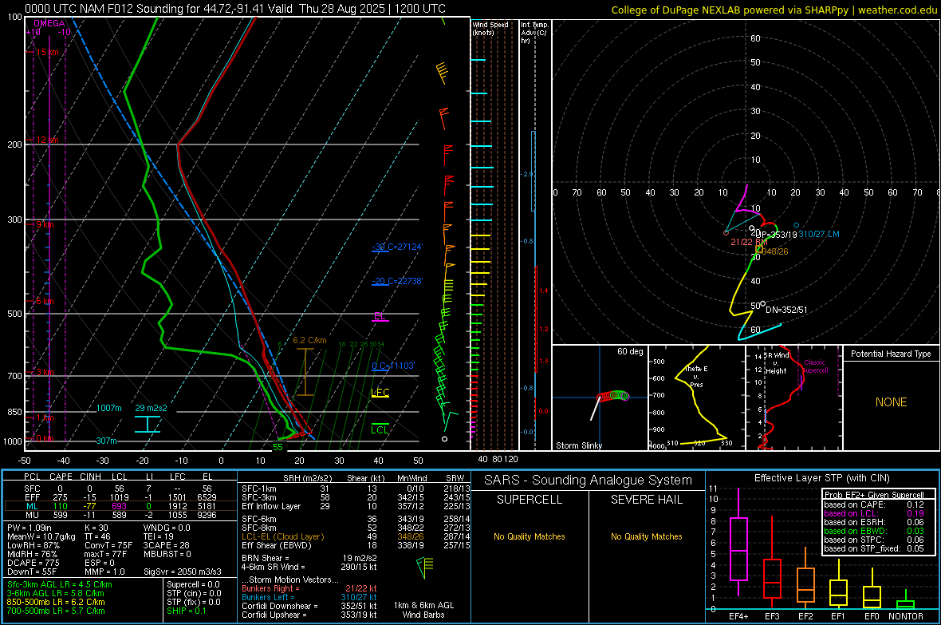
Task: Click the 'Potential Hazard Type' header
Action: point(891,354)
